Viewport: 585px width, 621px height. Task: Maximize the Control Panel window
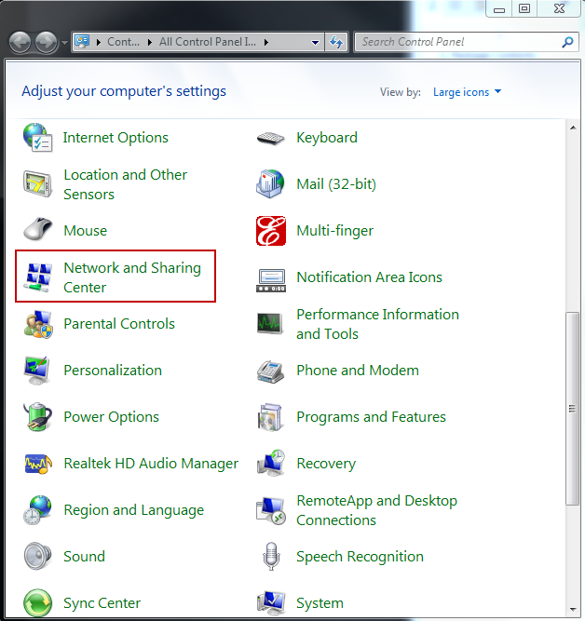[524, 8]
